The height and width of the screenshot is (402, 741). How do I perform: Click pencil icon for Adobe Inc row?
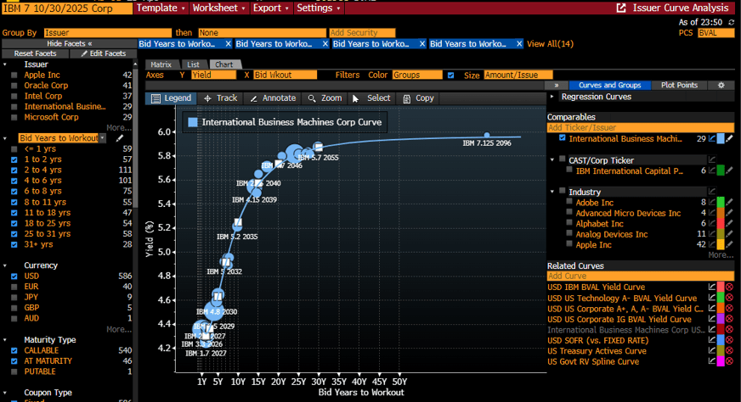coord(730,203)
